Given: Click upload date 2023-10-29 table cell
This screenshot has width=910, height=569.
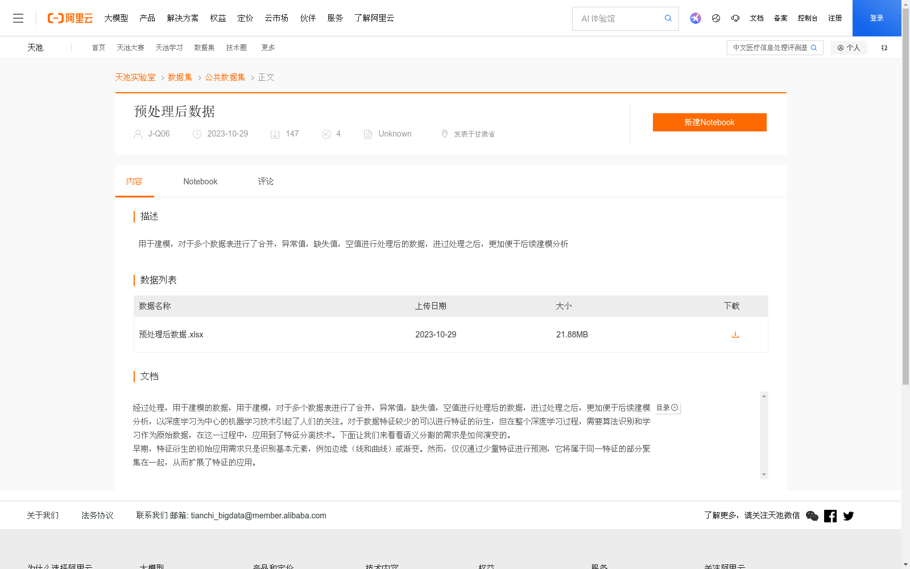Looking at the screenshot, I should point(436,335).
